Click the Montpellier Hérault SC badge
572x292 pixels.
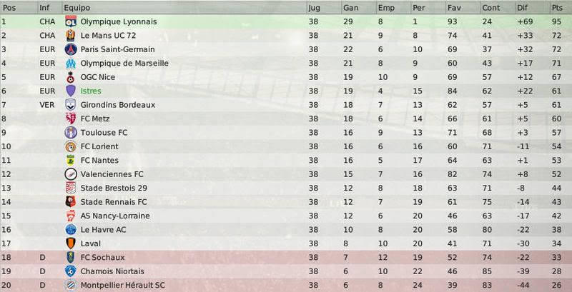70,285
